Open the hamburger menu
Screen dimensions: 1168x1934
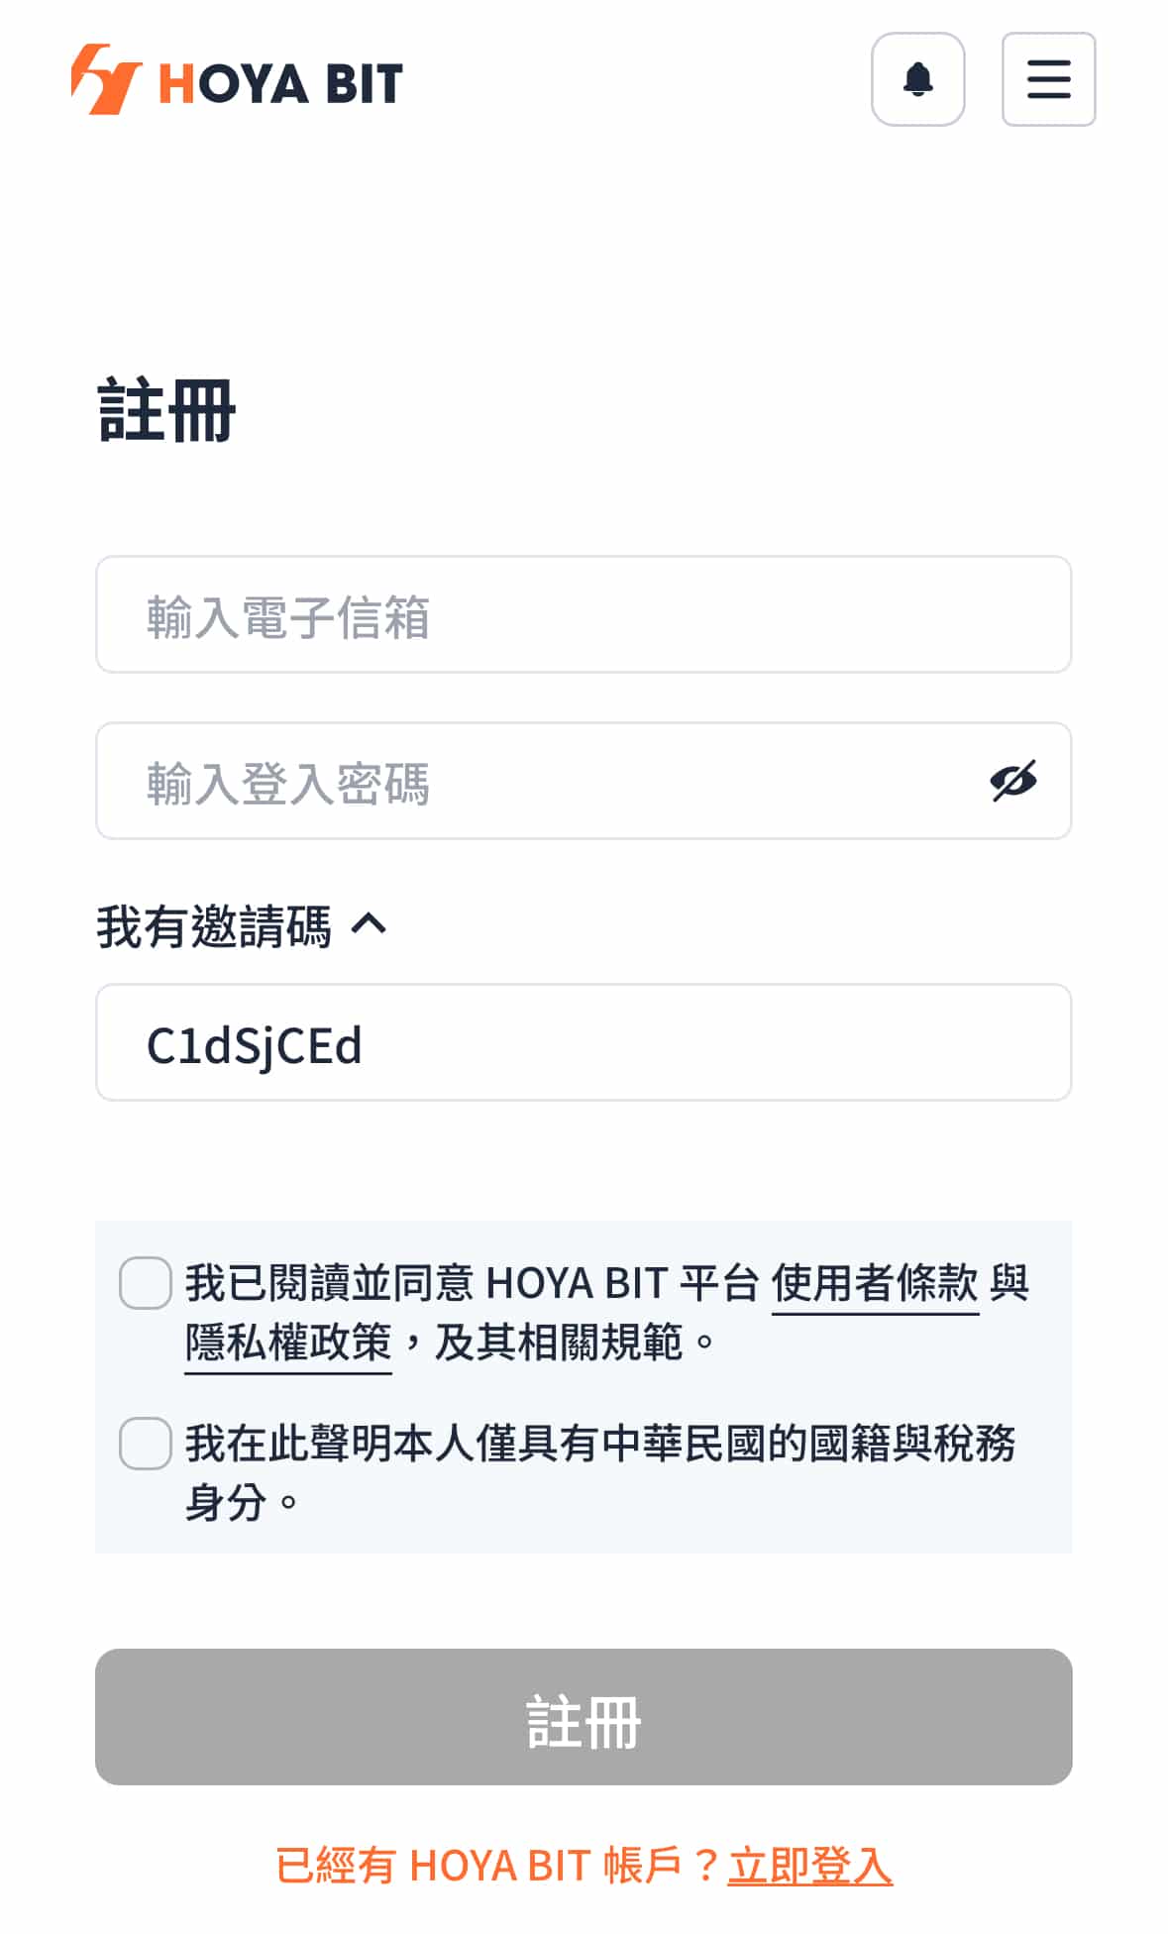coord(1048,79)
